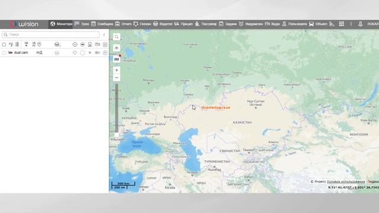Click the map scale bar
Viewport: 379px width, 213px height.
pyautogui.click(x=123, y=185)
